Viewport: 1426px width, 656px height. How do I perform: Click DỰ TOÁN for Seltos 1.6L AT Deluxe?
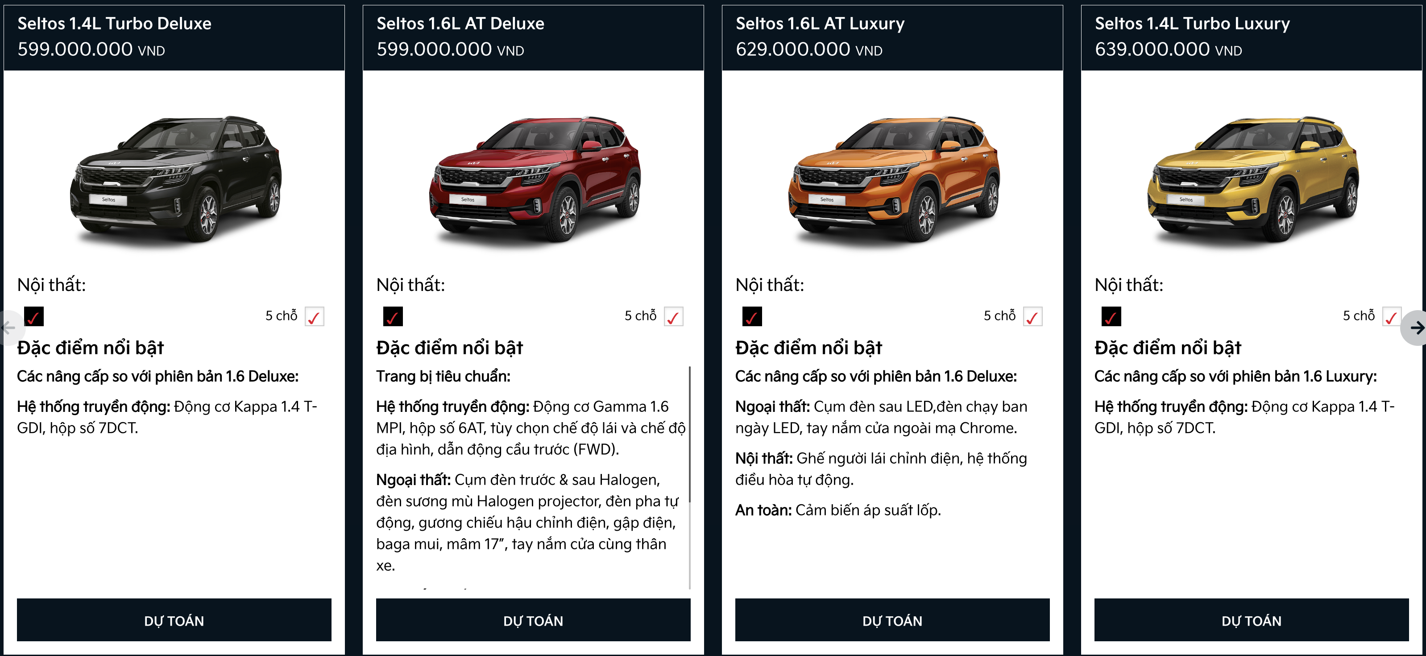coord(534,620)
